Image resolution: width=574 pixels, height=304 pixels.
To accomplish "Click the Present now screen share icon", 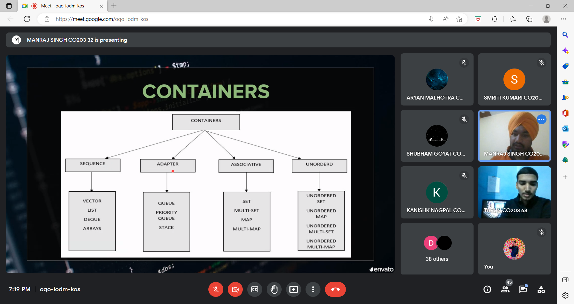I will pyautogui.click(x=294, y=289).
